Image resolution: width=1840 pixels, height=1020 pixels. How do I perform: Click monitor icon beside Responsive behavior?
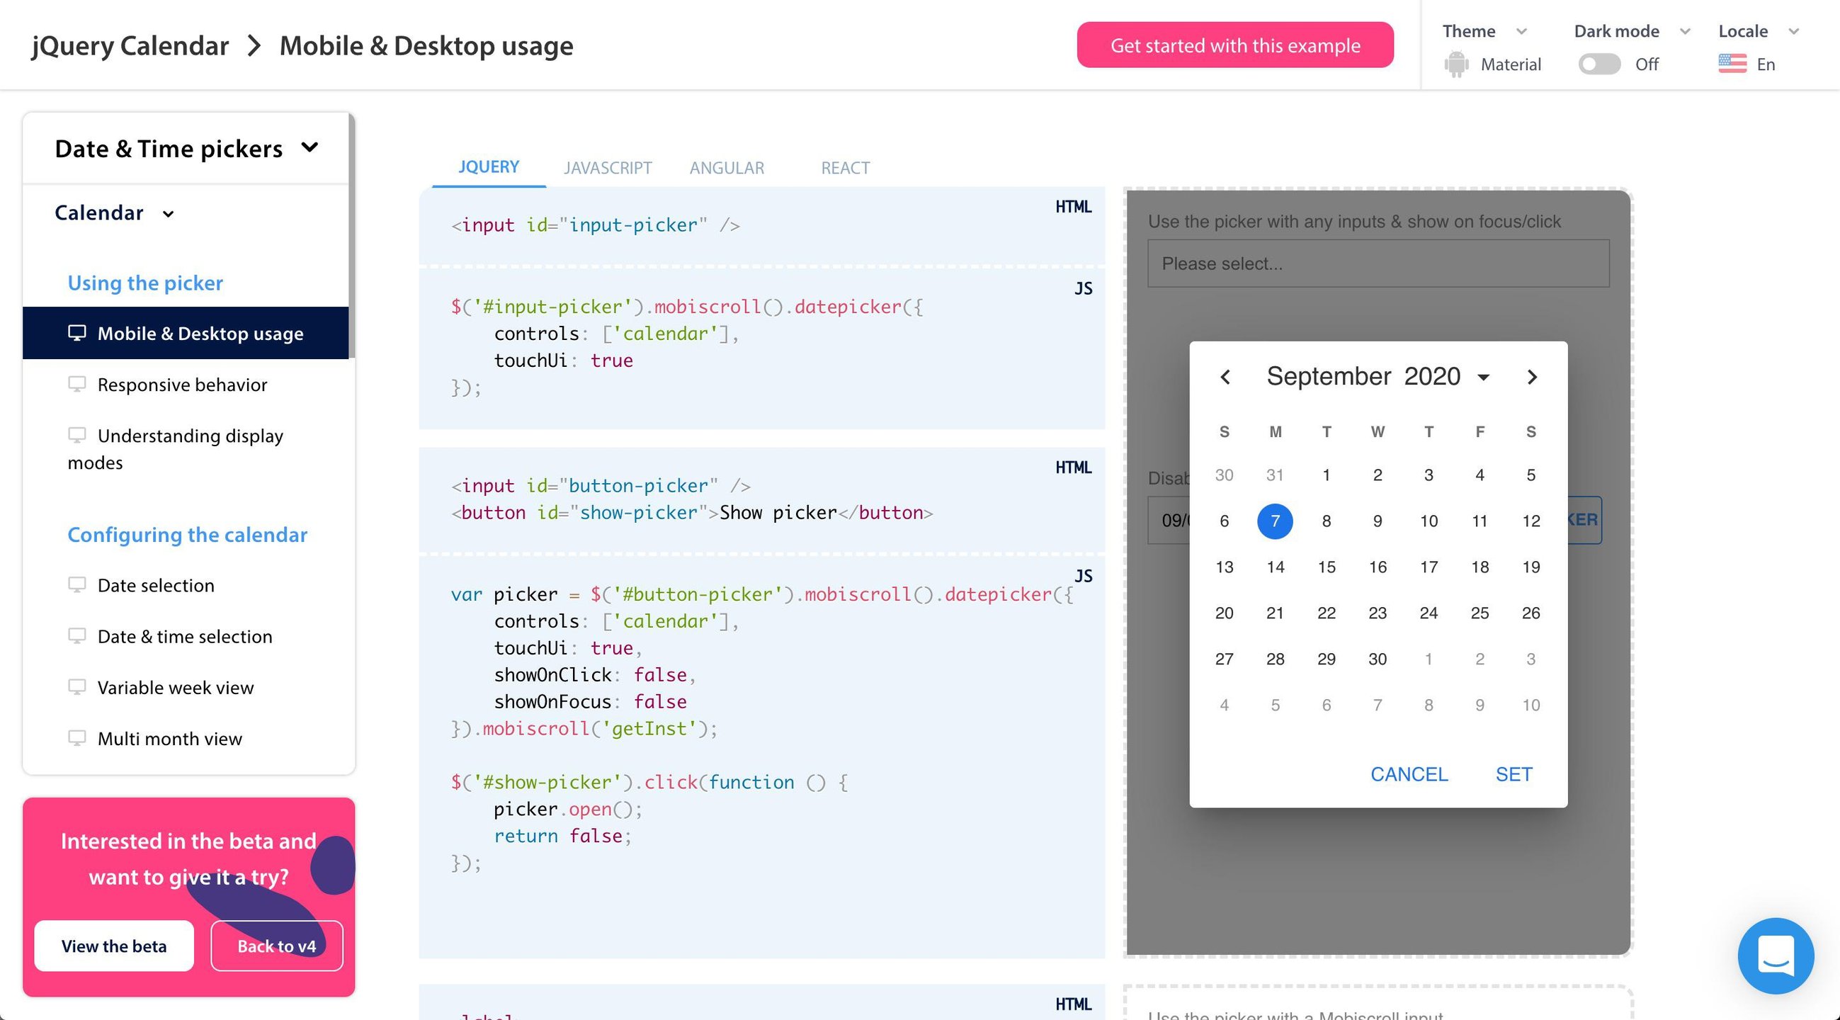(x=76, y=385)
